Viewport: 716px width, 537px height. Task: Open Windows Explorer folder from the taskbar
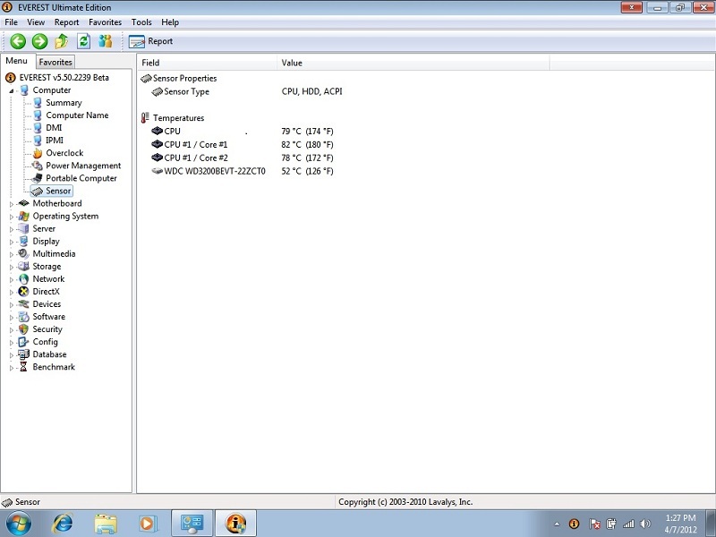click(x=106, y=524)
